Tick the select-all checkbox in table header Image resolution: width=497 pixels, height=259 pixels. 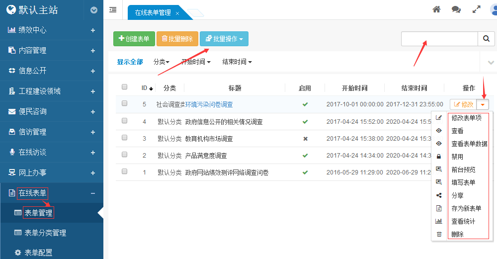pyautogui.click(x=125, y=87)
